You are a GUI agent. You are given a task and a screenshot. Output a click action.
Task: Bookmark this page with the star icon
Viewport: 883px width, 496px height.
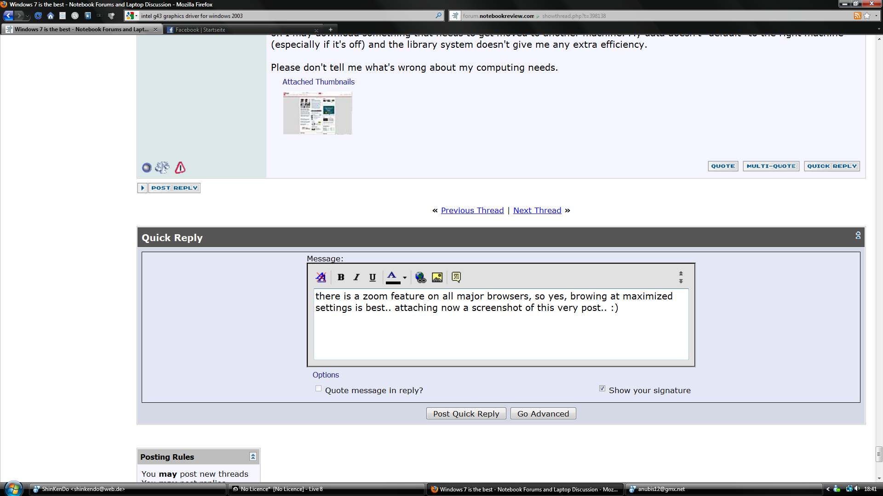(867, 16)
